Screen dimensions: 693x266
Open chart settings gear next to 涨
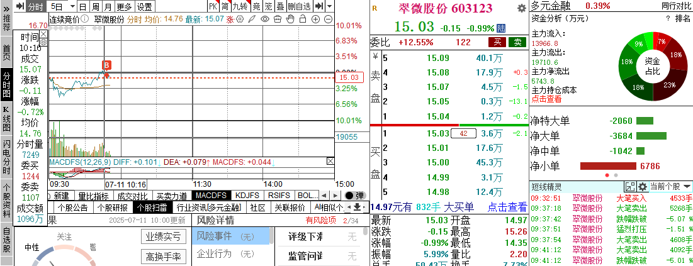coord(240,19)
